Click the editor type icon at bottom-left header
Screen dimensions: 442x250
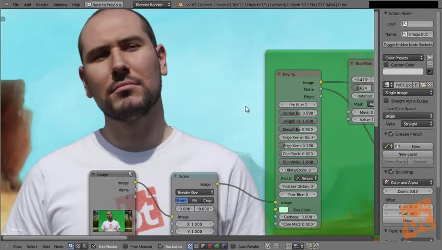click(x=6, y=246)
